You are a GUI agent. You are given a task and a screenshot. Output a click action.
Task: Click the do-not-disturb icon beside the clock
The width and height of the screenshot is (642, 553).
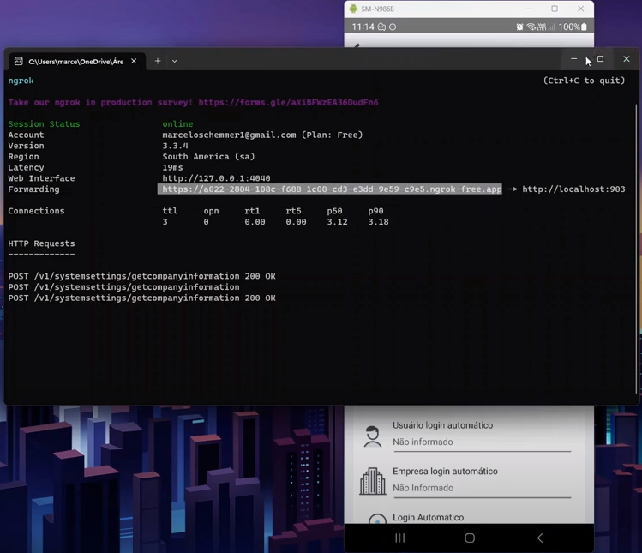[393, 27]
